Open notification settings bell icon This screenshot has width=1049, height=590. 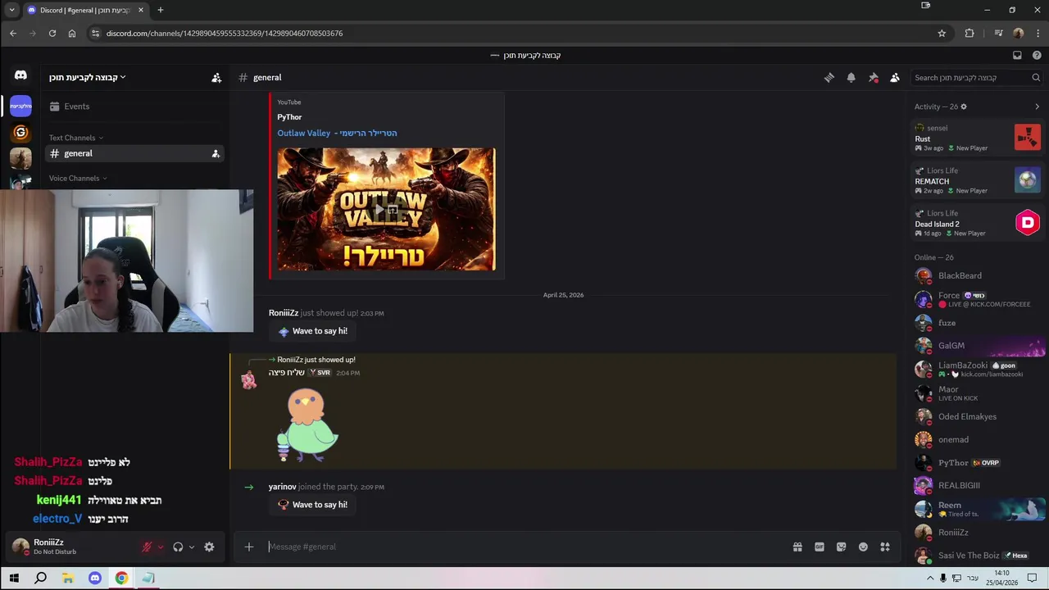(851, 78)
